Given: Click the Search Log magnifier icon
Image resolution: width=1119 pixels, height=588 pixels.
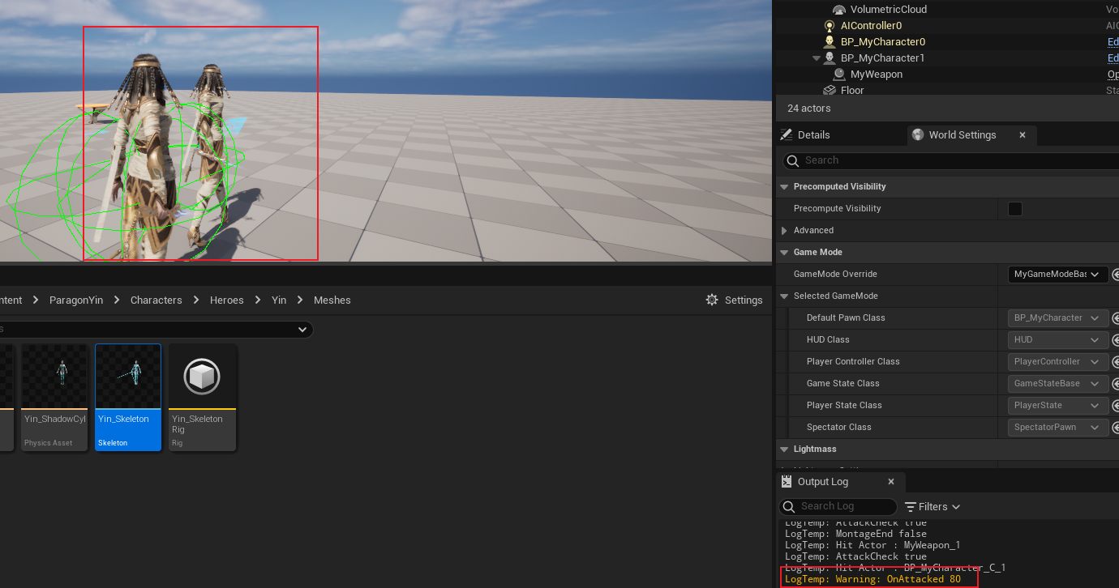Looking at the screenshot, I should click(x=789, y=507).
